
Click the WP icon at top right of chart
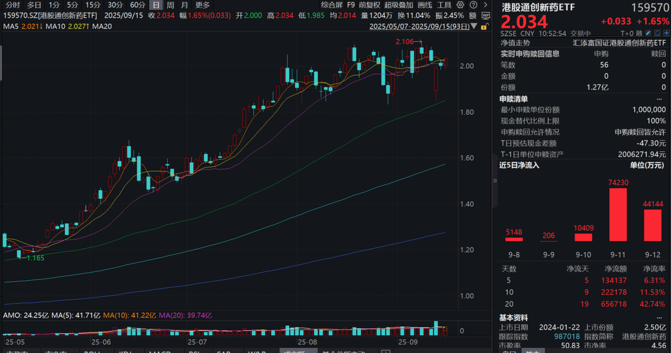[485, 16]
